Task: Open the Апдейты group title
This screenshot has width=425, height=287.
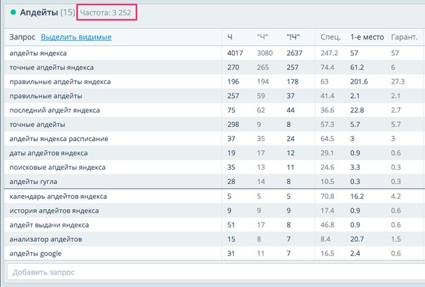Action: 39,13
